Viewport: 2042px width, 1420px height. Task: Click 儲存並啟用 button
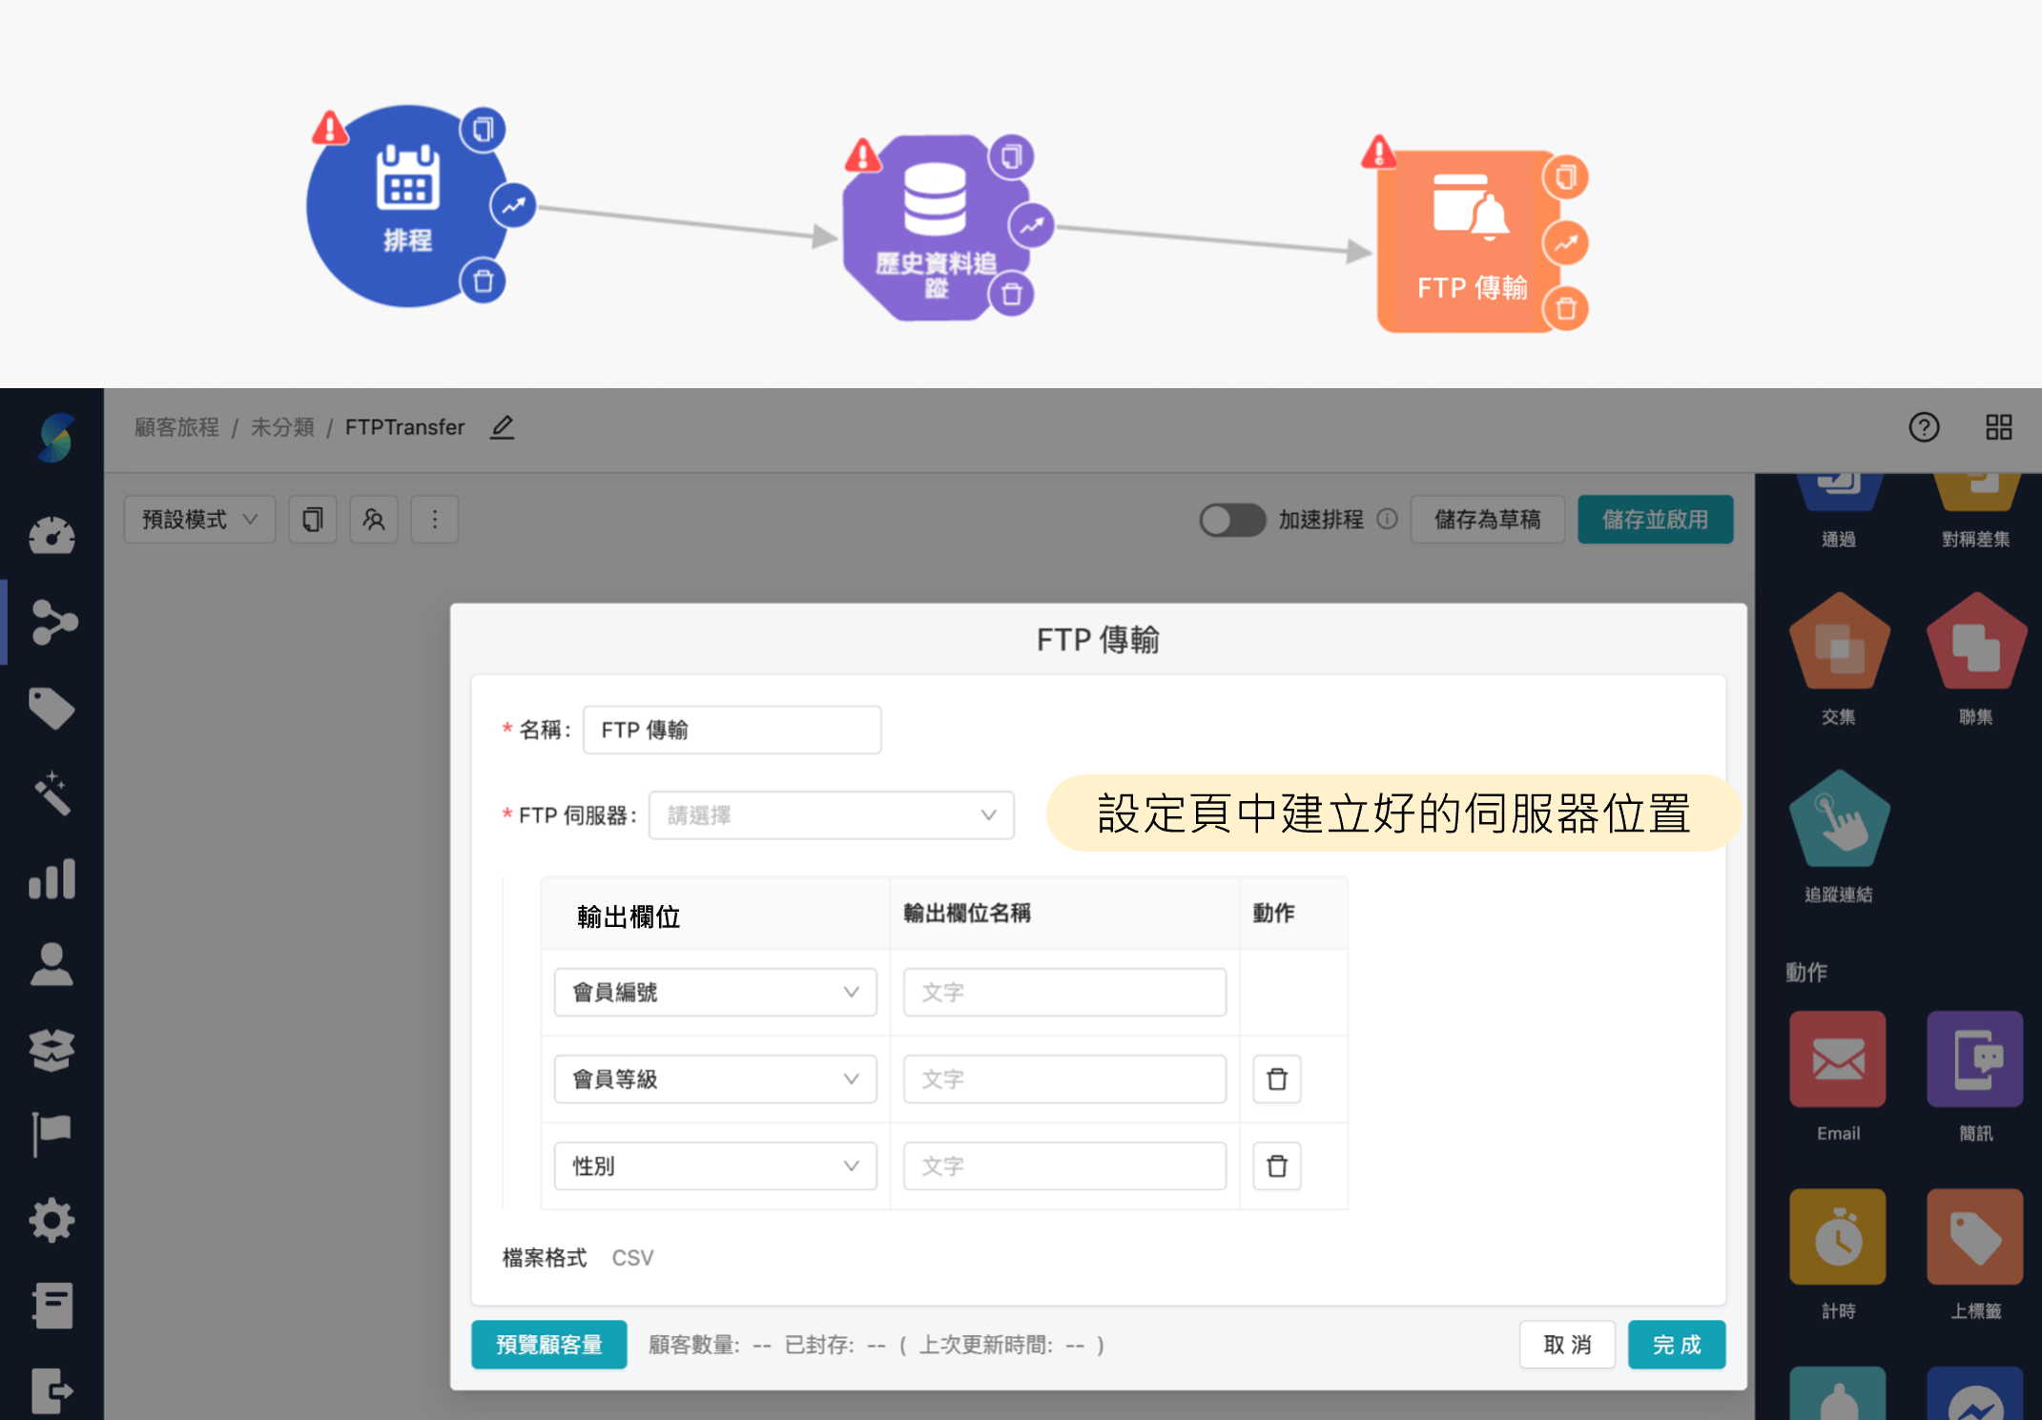point(1655,520)
